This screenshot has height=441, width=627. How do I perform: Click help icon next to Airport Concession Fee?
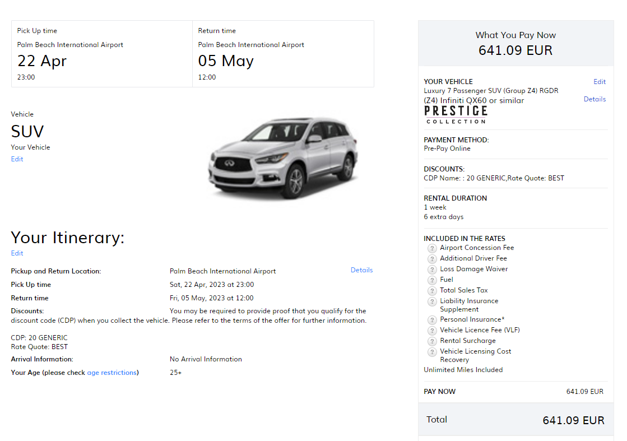tap(432, 248)
